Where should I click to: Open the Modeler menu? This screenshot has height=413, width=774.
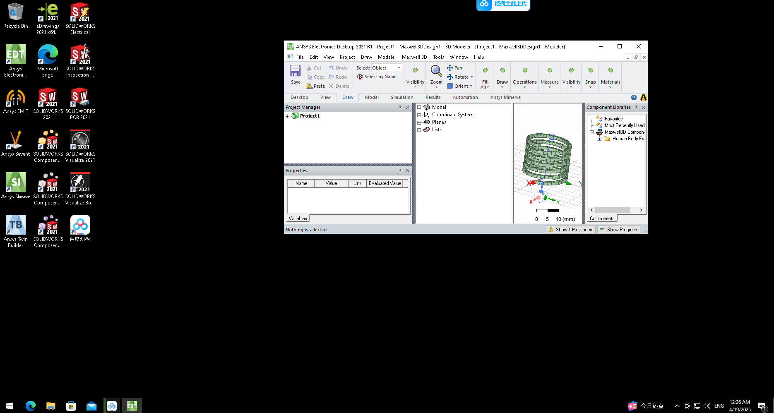tap(387, 57)
